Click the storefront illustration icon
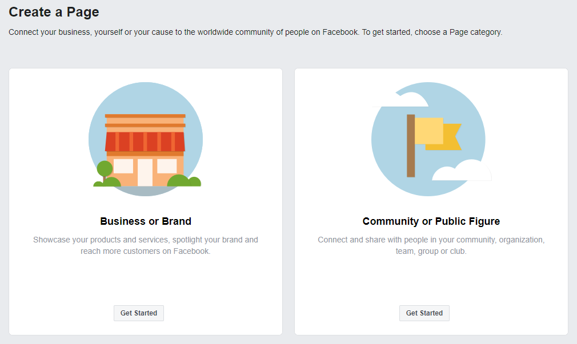Screen dimensions: 577x344 (145, 139)
